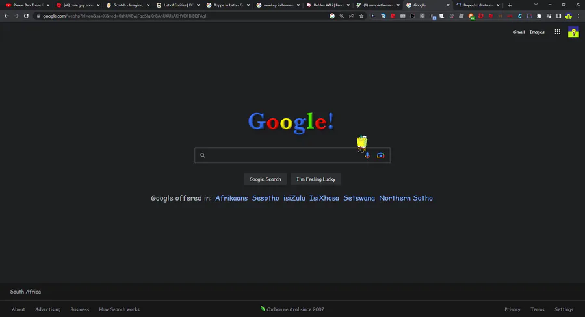Click the blue cursor arrow extension icon
This screenshot has height=317, width=585.
pyautogui.click(x=372, y=16)
